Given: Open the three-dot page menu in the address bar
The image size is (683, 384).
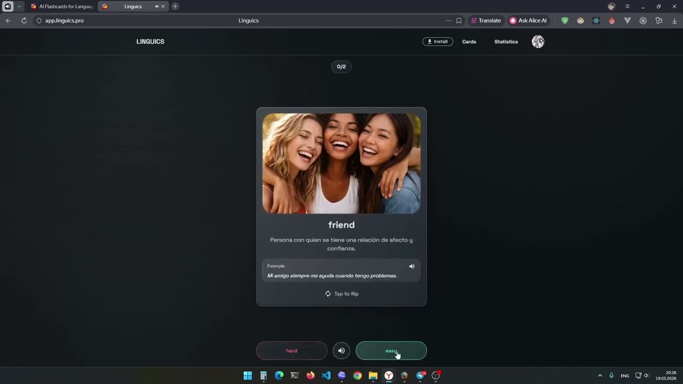Looking at the screenshot, I should click(x=449, y=20).
